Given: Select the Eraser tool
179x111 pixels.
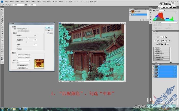Looking at the screenshot, I should pos(2,32).
